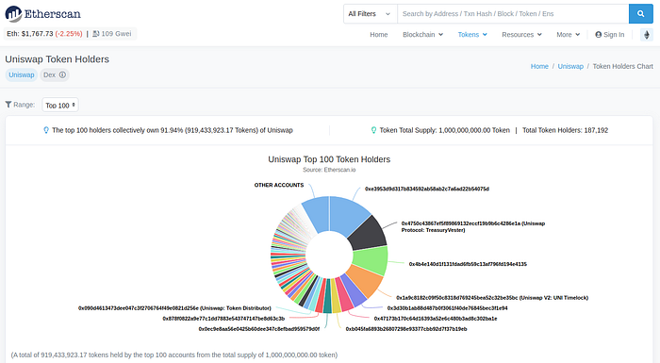Click the gas pump Gwei icon
This screenshot has width=660, height=363.
96,34
